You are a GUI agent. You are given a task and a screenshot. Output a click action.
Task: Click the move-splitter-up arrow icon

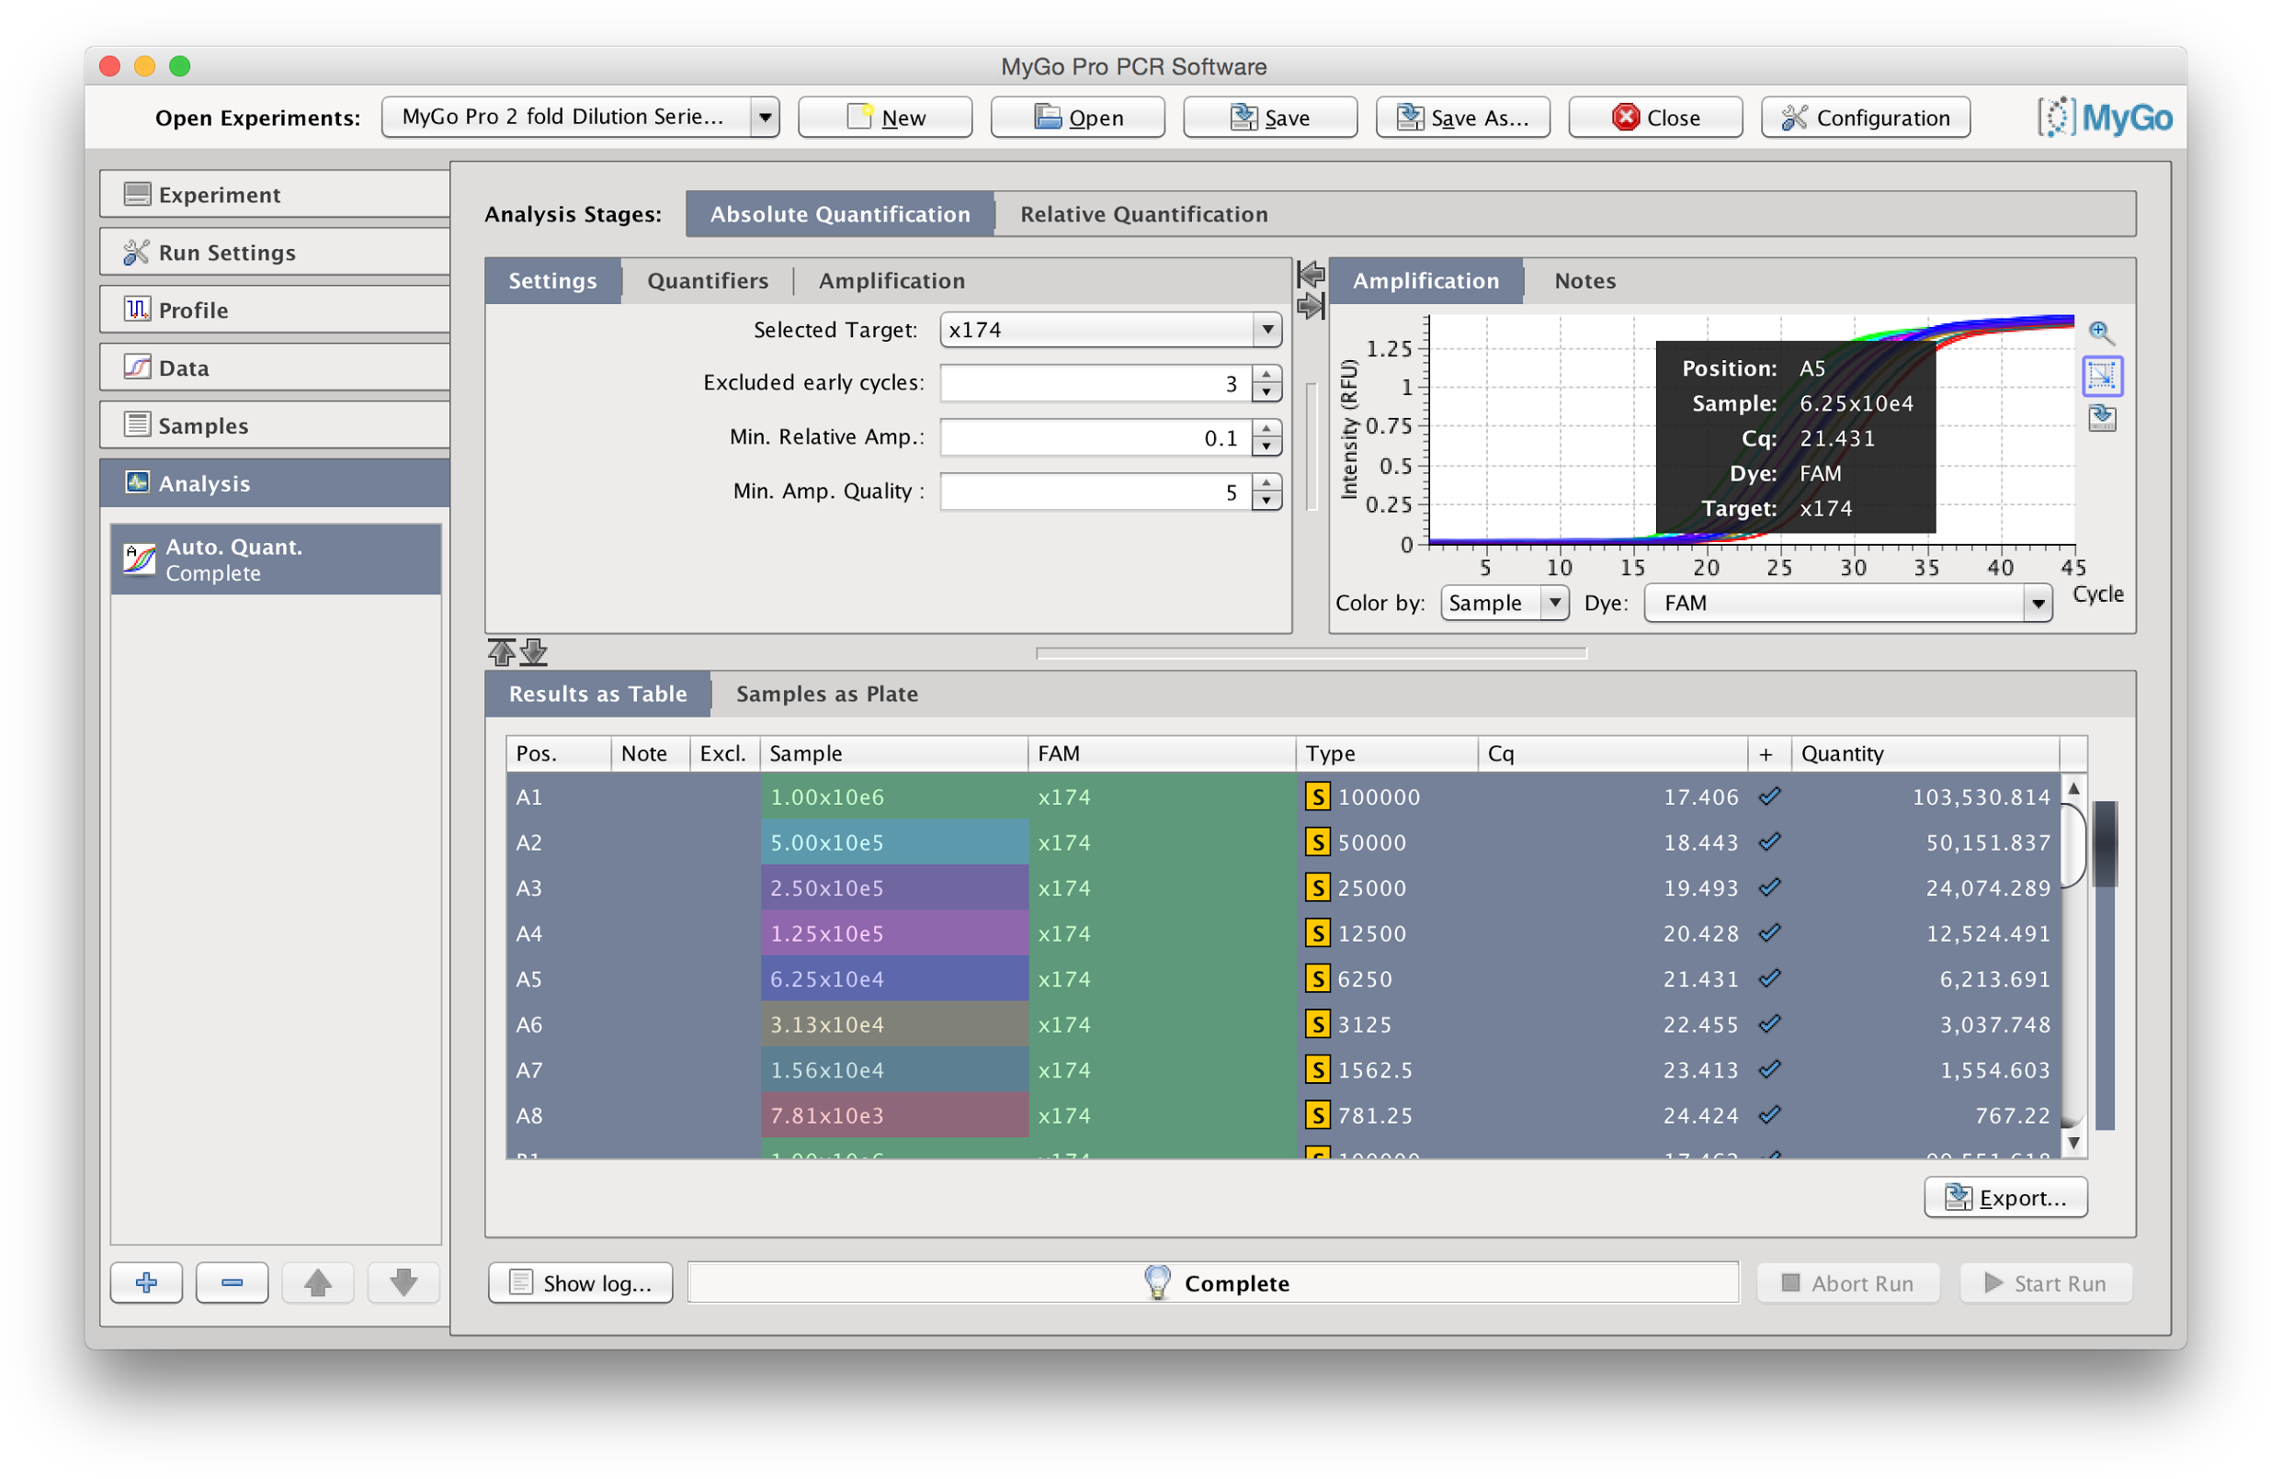click(502, 652)
